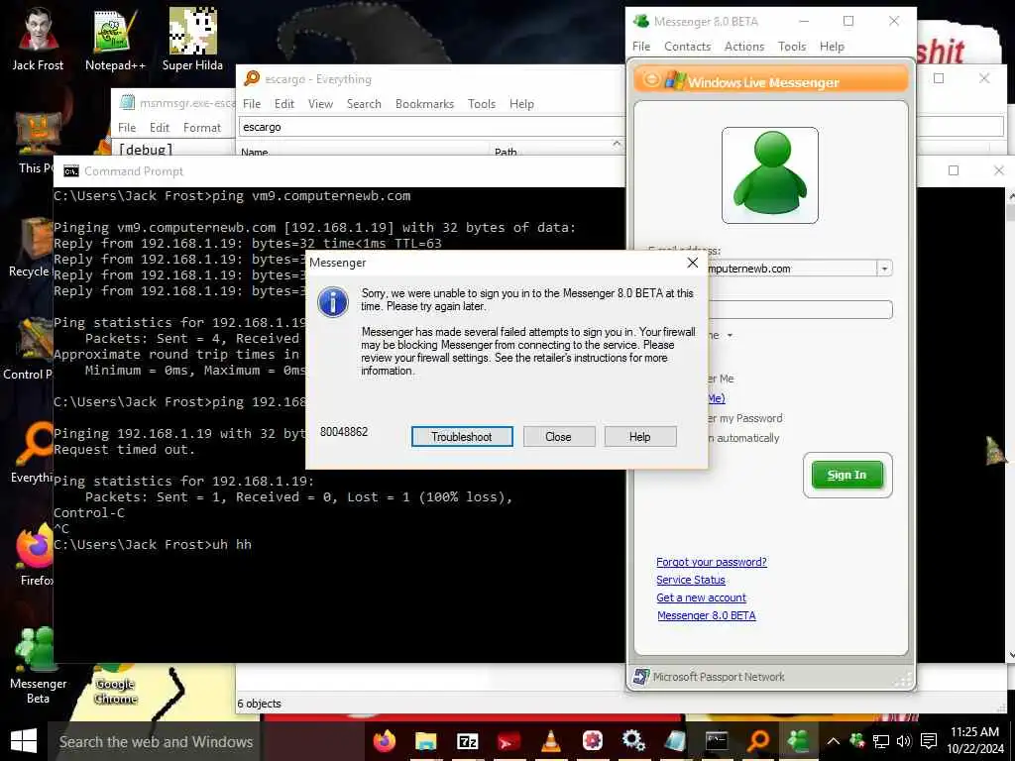Viewport: 1015px width, 761px height.
Task: Open the Forgot your password? link
Action: click(712, 562)
